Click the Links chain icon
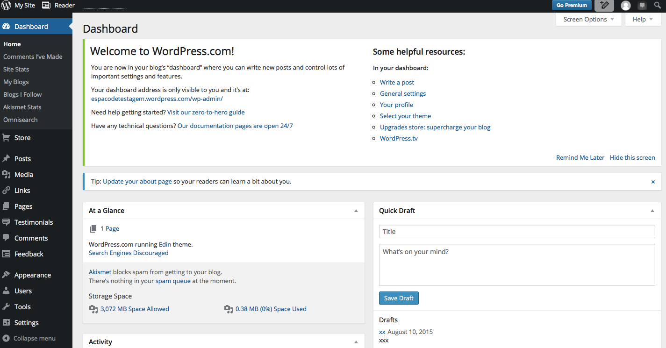The width and height of the screenshot is (666, 348). (x=6, y=191)
